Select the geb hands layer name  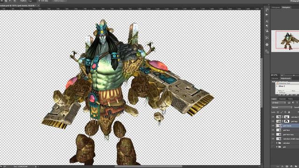tap(287, 126)
